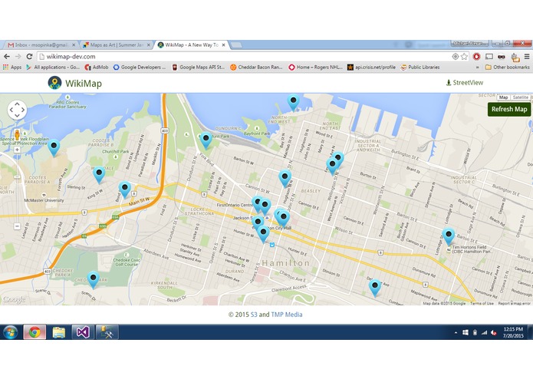Select the marker near Delaware Ave
The width and height of the screenshot is (533, 379).
[x=375, y=288]
